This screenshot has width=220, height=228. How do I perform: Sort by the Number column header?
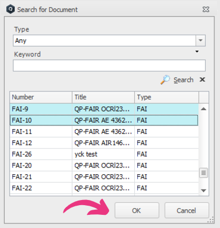pyautogui.click(x=41, y=97)
